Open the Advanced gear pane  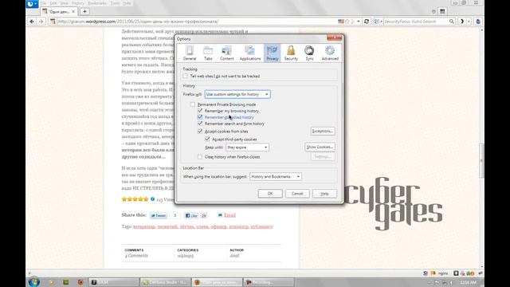click(330, 53)
